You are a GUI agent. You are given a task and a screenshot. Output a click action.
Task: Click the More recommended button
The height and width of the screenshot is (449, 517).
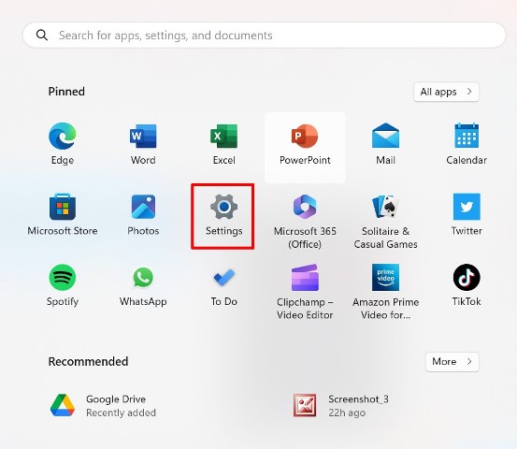(x=452, y=362)
